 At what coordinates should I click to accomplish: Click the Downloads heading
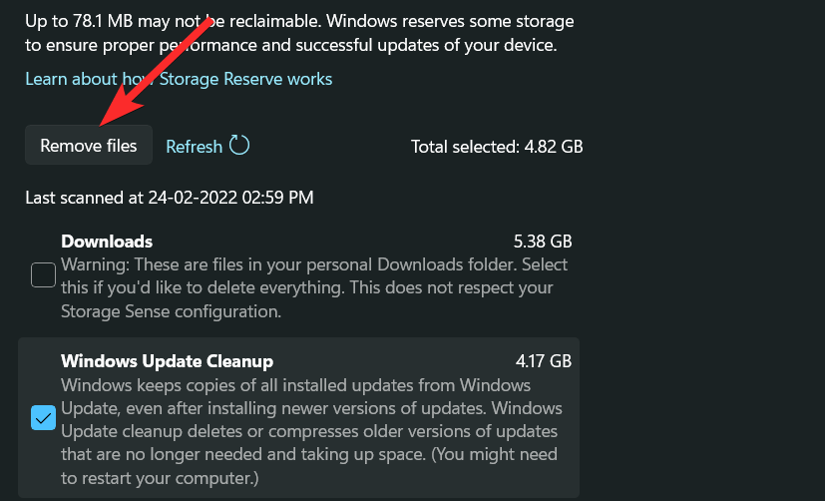point(107,242)
